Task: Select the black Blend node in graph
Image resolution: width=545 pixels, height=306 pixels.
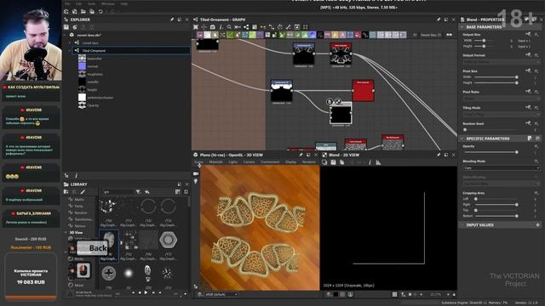Action: pyautogui.click(x=341, y=113)
